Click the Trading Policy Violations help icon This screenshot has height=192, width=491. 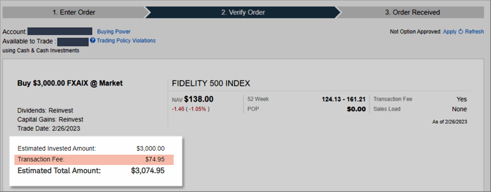pos(92,40)
